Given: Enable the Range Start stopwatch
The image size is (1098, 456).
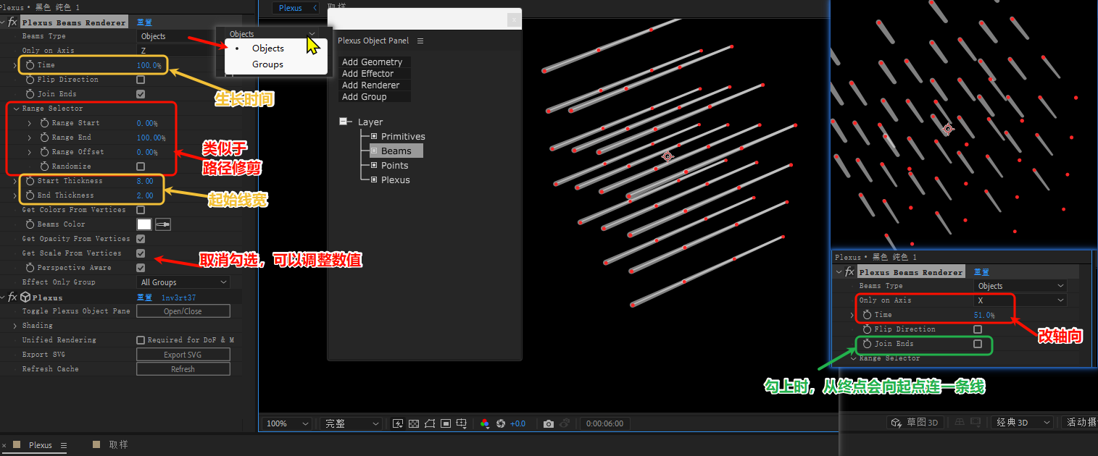Looking at the screenshot, I should tap(44, 123).
